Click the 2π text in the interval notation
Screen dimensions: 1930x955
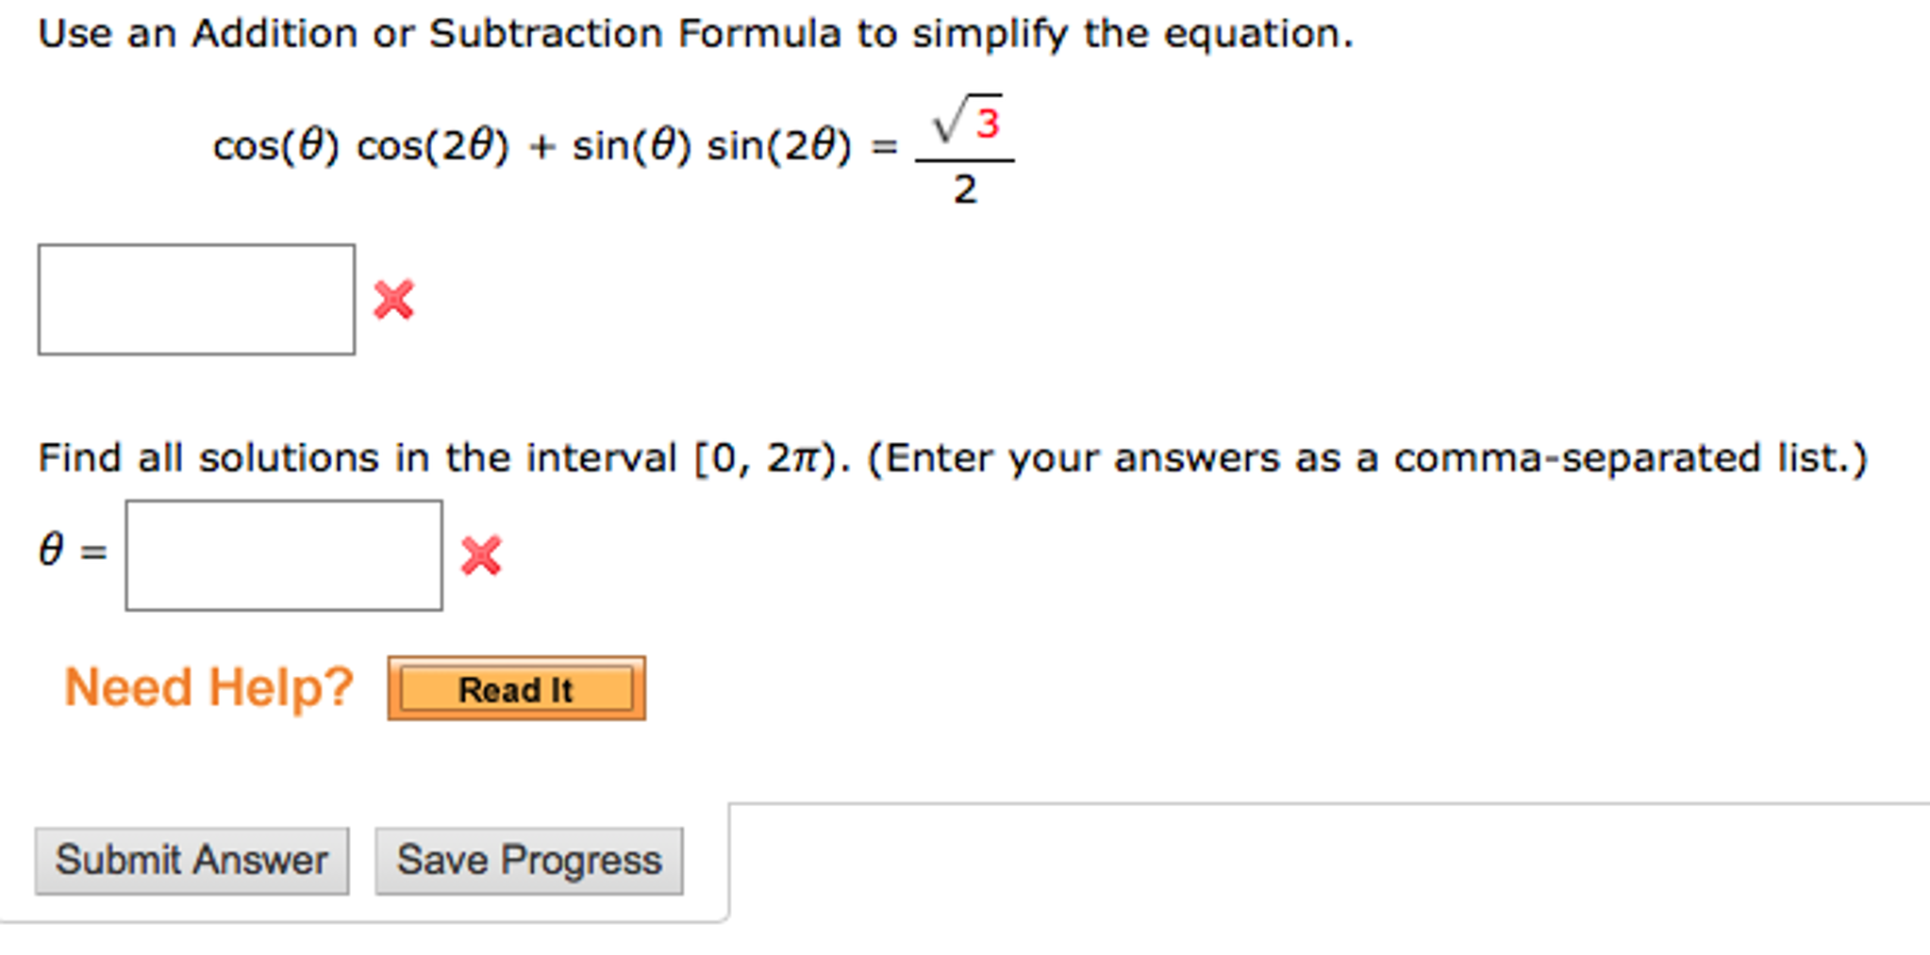(x=797, y=456)
